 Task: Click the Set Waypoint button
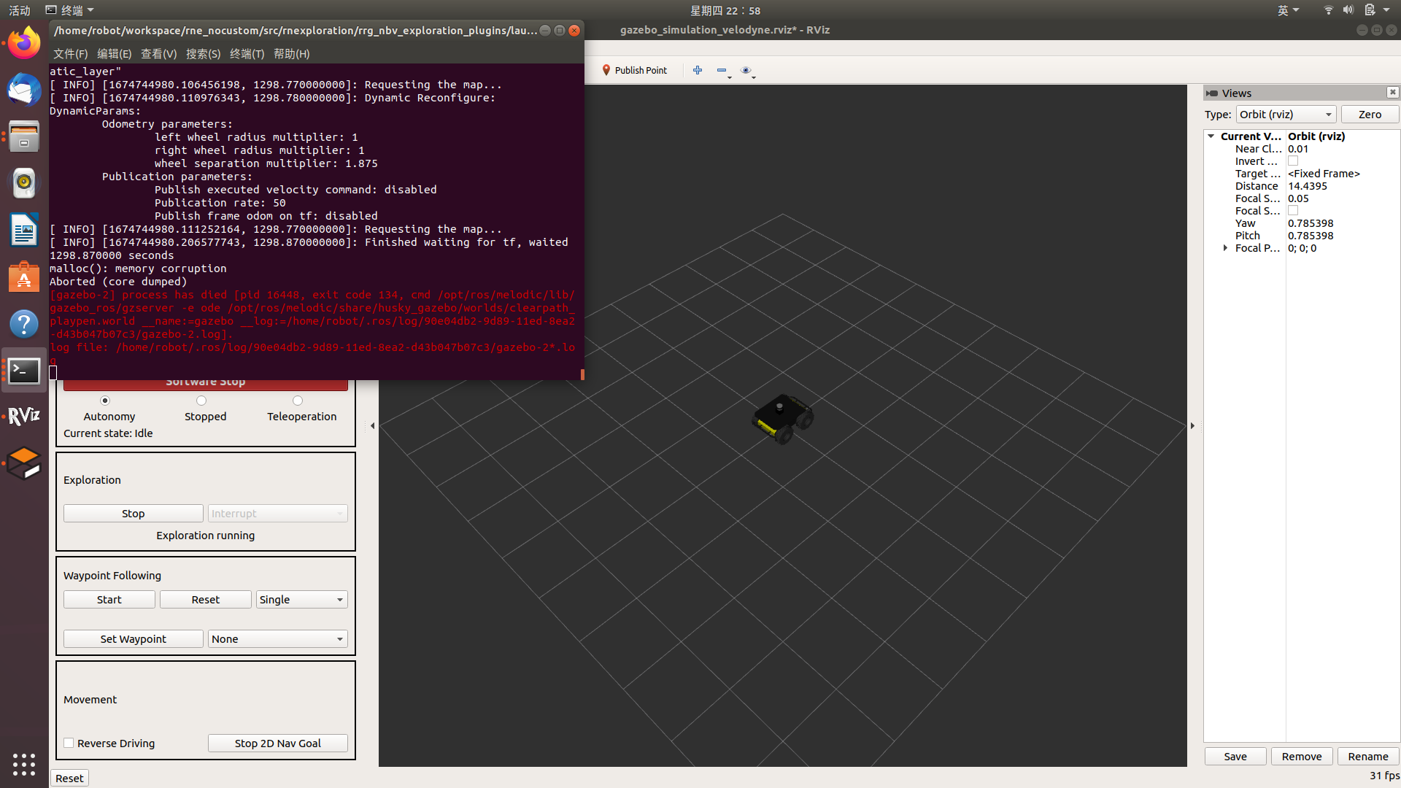pos(133,638)
